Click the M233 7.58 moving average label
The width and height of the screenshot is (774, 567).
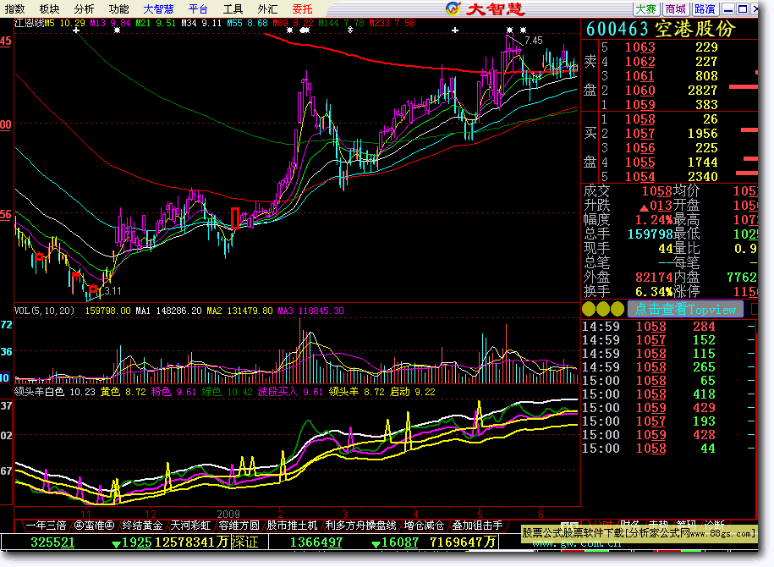coord(392,23)
